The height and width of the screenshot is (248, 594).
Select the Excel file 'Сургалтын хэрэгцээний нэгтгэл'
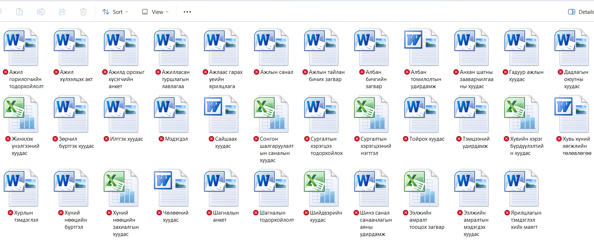coord(371,114)
